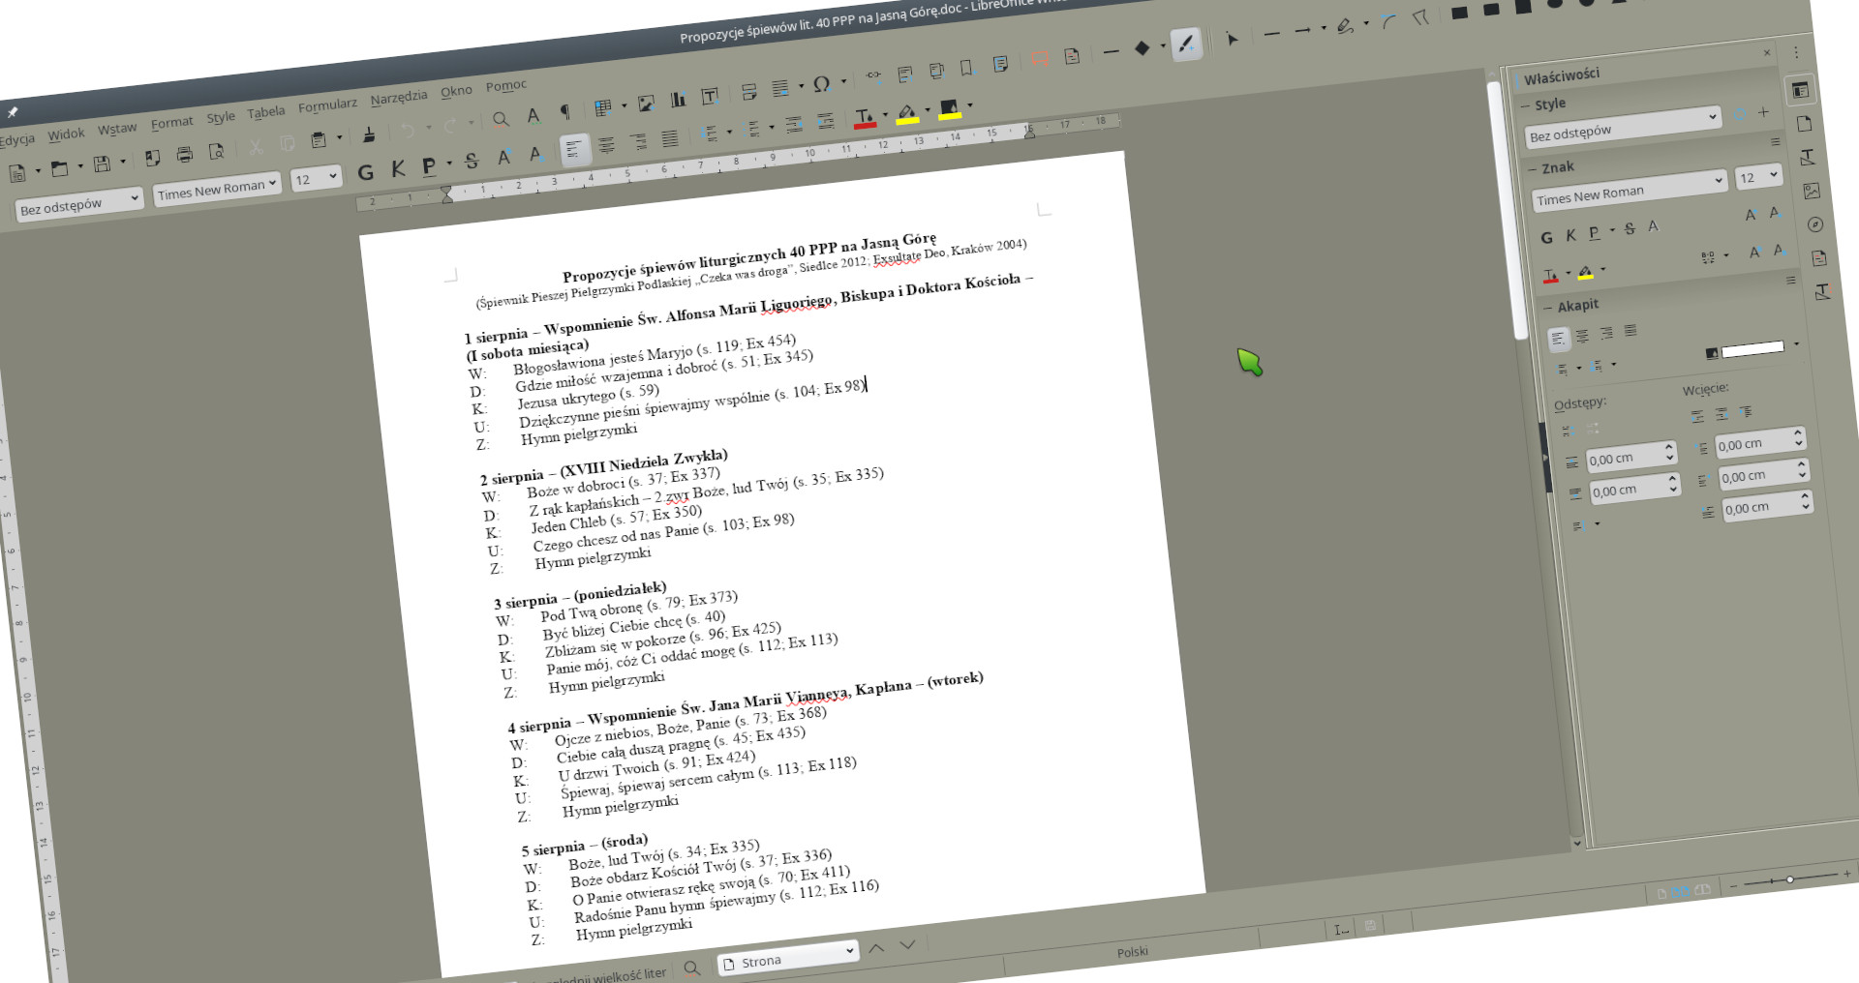Open the Gallery panel icon in sidebar

tap(1812, 192)
